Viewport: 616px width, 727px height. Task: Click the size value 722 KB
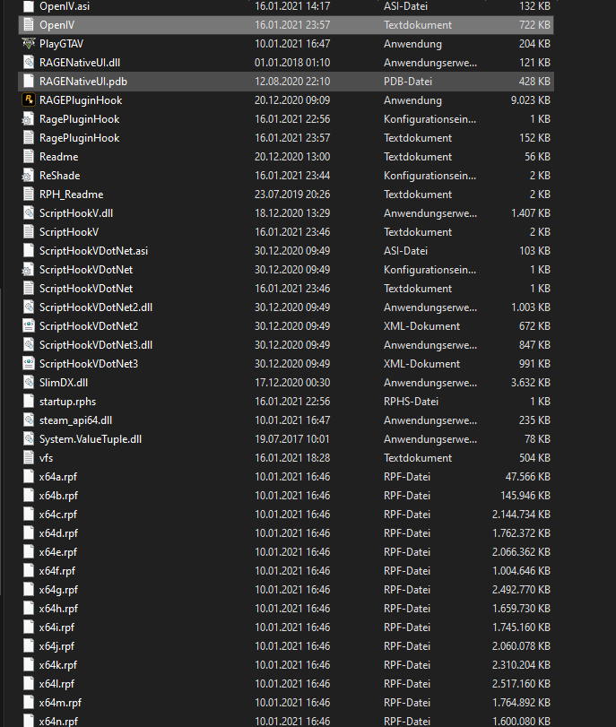point(534,25)
